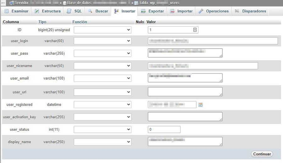The height and width of the screenshot is (163, 283).
Task: Open calendar picker for user_registered
Action: [x=200, y=105]
